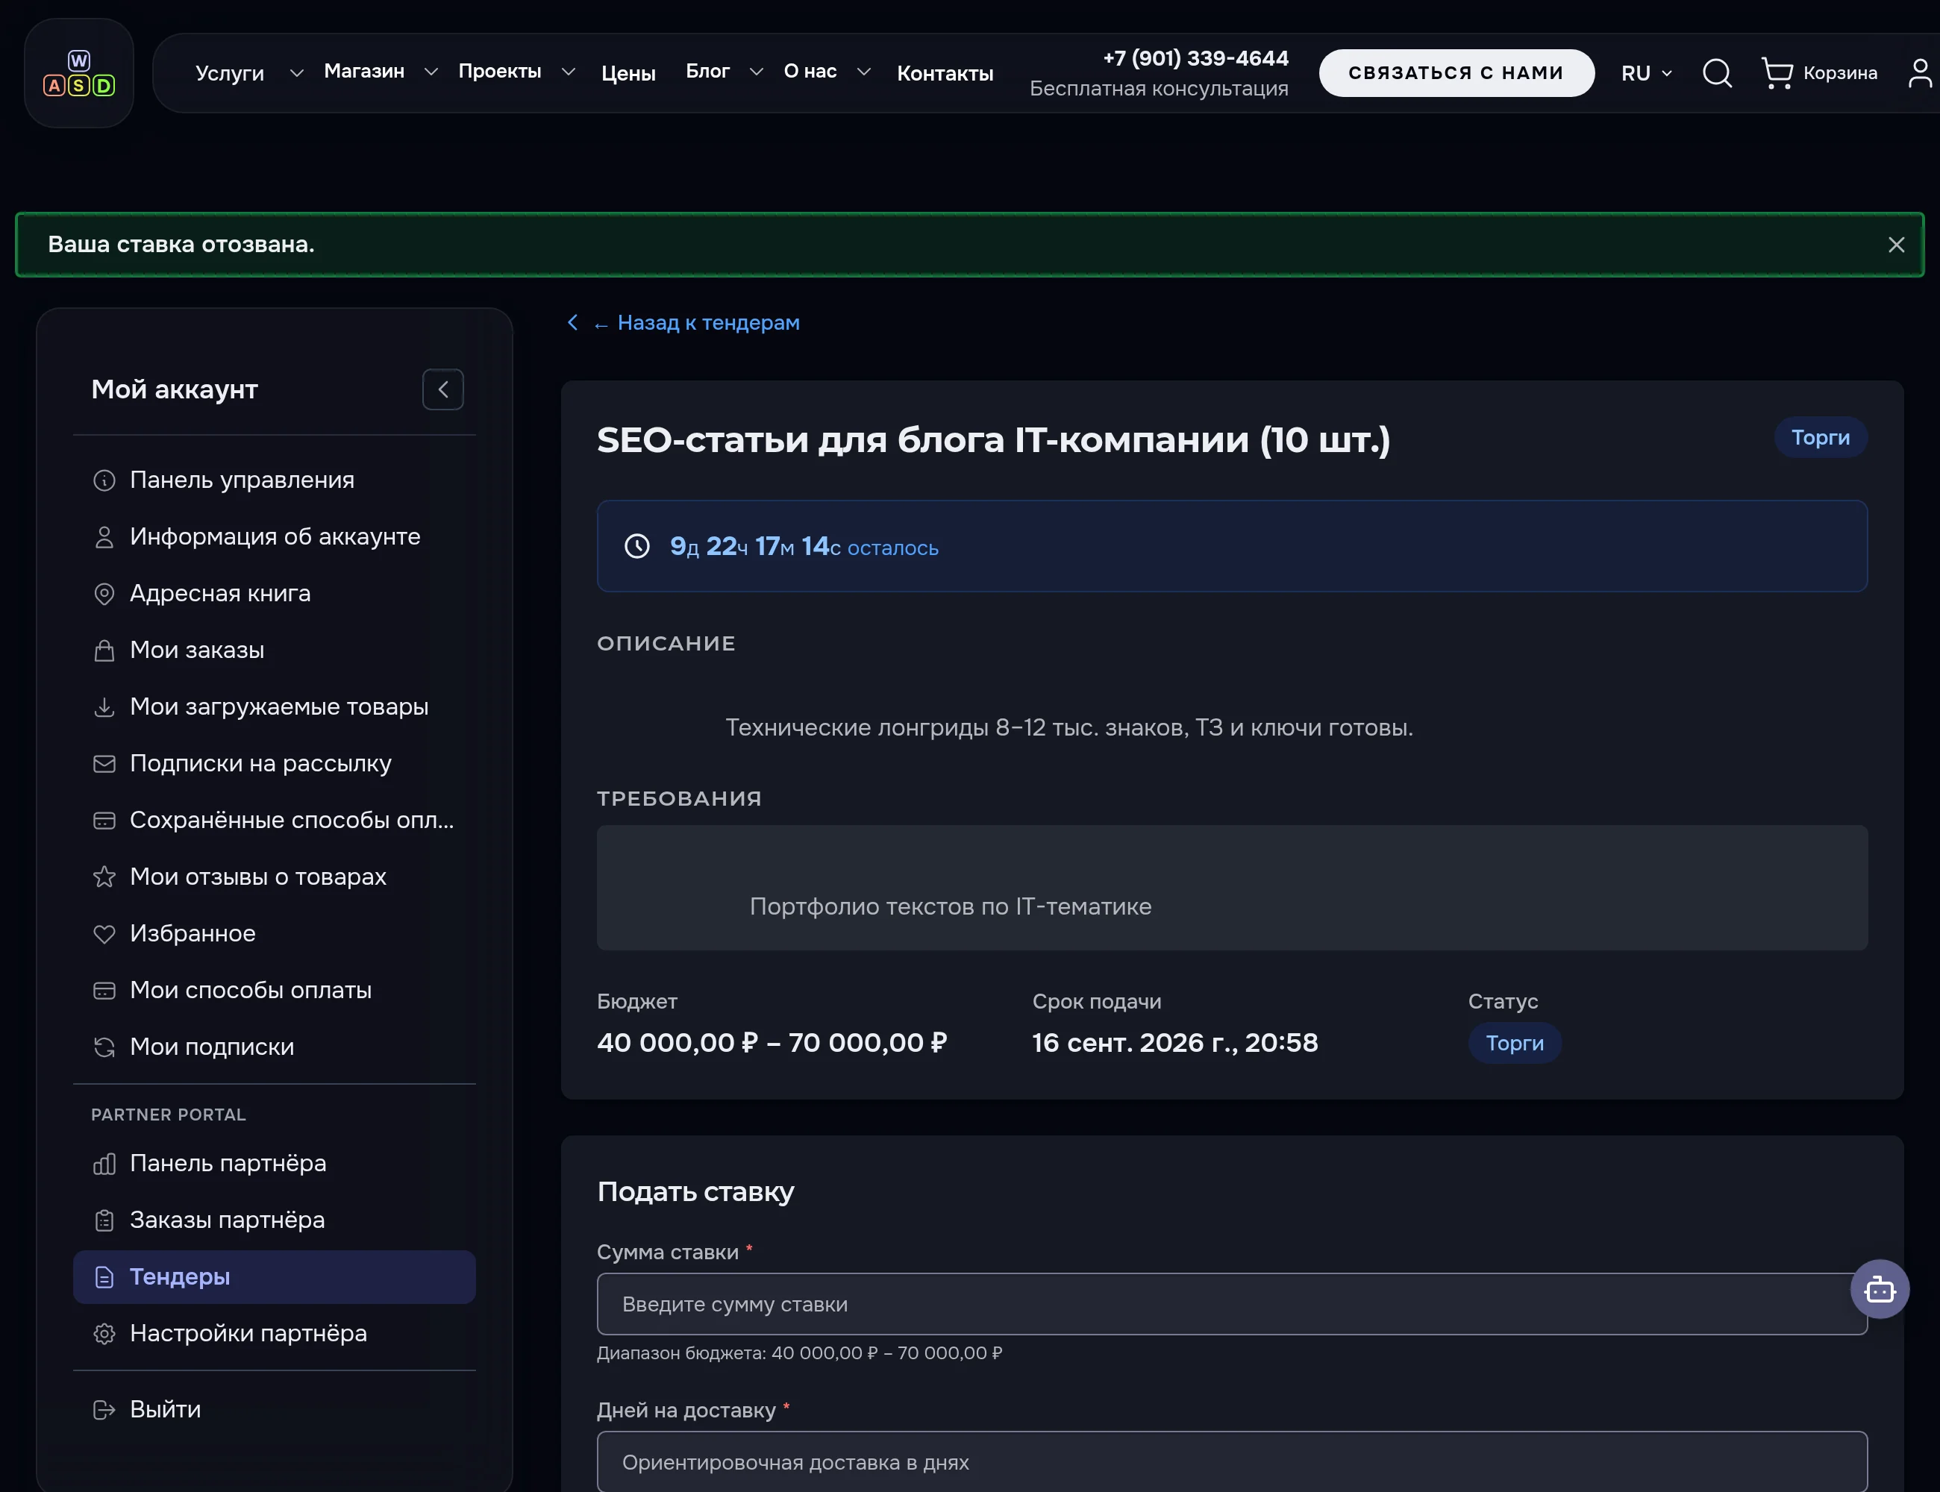Click the Мои загружаемые товары download icon
Viewport: 1940px width, 1492px height.
(104, 708)
